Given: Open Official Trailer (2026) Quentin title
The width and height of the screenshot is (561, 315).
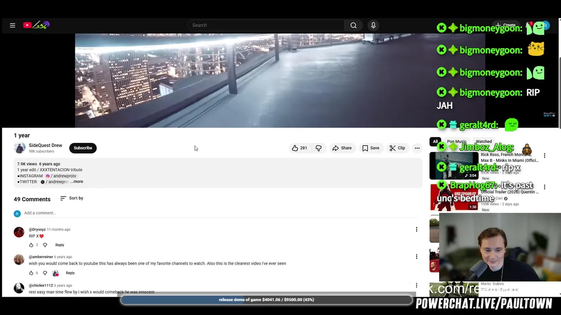Looking at the screenshot, I should click(x=510, y=189).
